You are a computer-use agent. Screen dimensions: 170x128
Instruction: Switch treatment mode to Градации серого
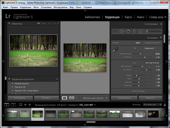pyautogui.click(x=152, y=43)
